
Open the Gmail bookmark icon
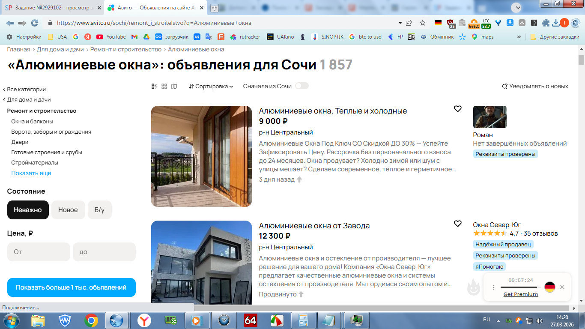pos(134,37)
